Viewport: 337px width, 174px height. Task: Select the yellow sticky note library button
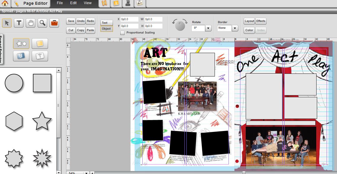40,44
